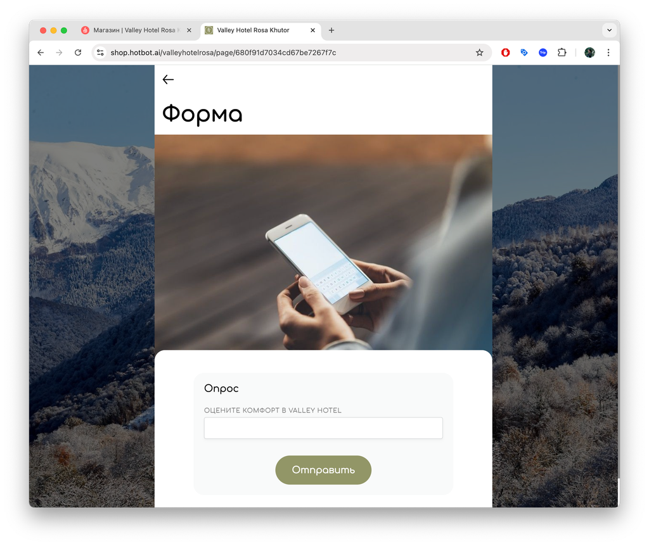Open the Extensions puzzle menu
This screenshot has height=546, width=649.
tap(562, 53)
